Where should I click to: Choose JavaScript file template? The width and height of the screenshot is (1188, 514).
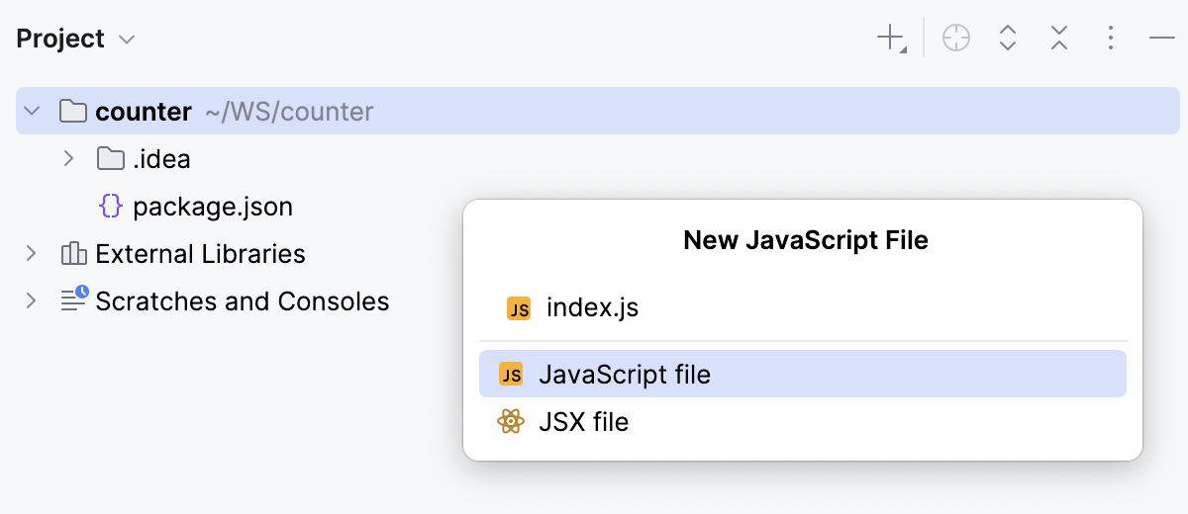coord(803,375)
